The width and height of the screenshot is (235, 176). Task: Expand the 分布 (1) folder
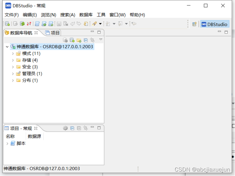coord(13,81)
